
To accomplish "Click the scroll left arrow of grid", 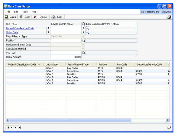I will point(7,120).
